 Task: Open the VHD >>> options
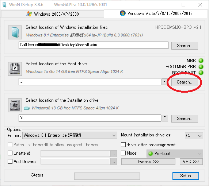[x=191, y=162]
